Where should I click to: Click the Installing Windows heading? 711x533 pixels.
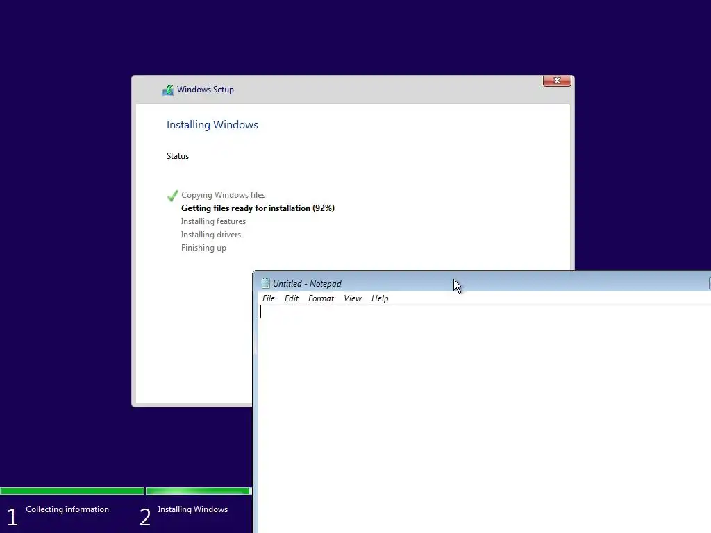(x=212, y=125)
